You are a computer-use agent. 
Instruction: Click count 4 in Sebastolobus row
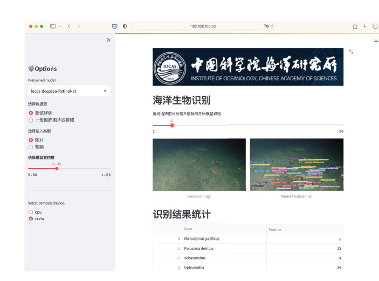click(x=340, y=258)
